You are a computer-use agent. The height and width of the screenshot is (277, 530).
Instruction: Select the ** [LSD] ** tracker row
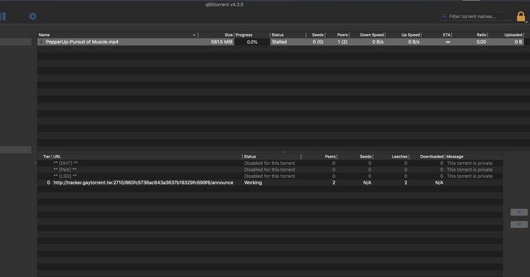pos(270,177)
